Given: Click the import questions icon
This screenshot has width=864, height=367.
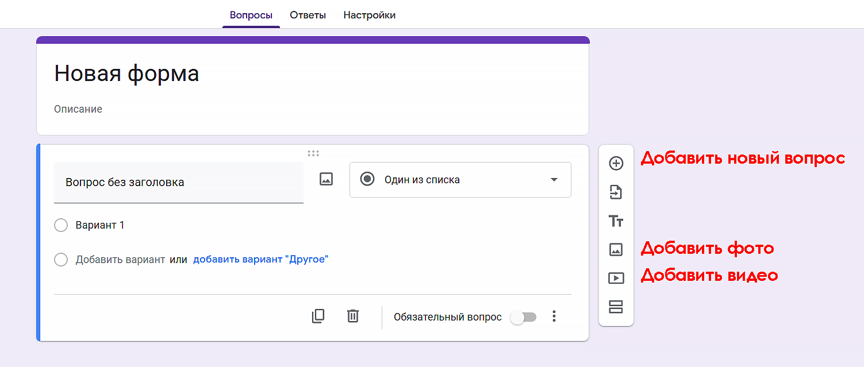Looking at the screenshot, I should tap(616, 192).
